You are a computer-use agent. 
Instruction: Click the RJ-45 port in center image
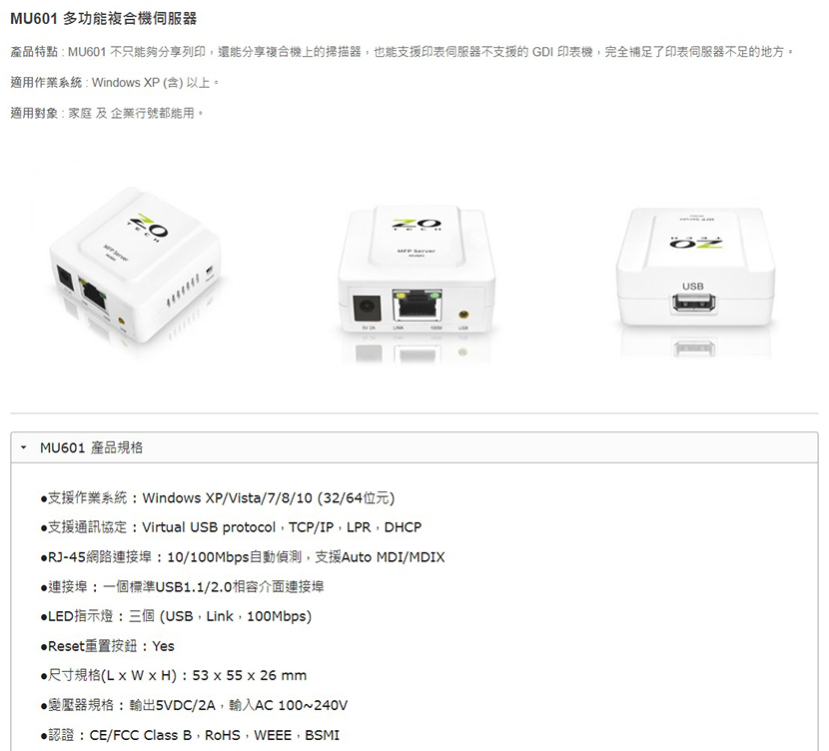pos(417,306)
